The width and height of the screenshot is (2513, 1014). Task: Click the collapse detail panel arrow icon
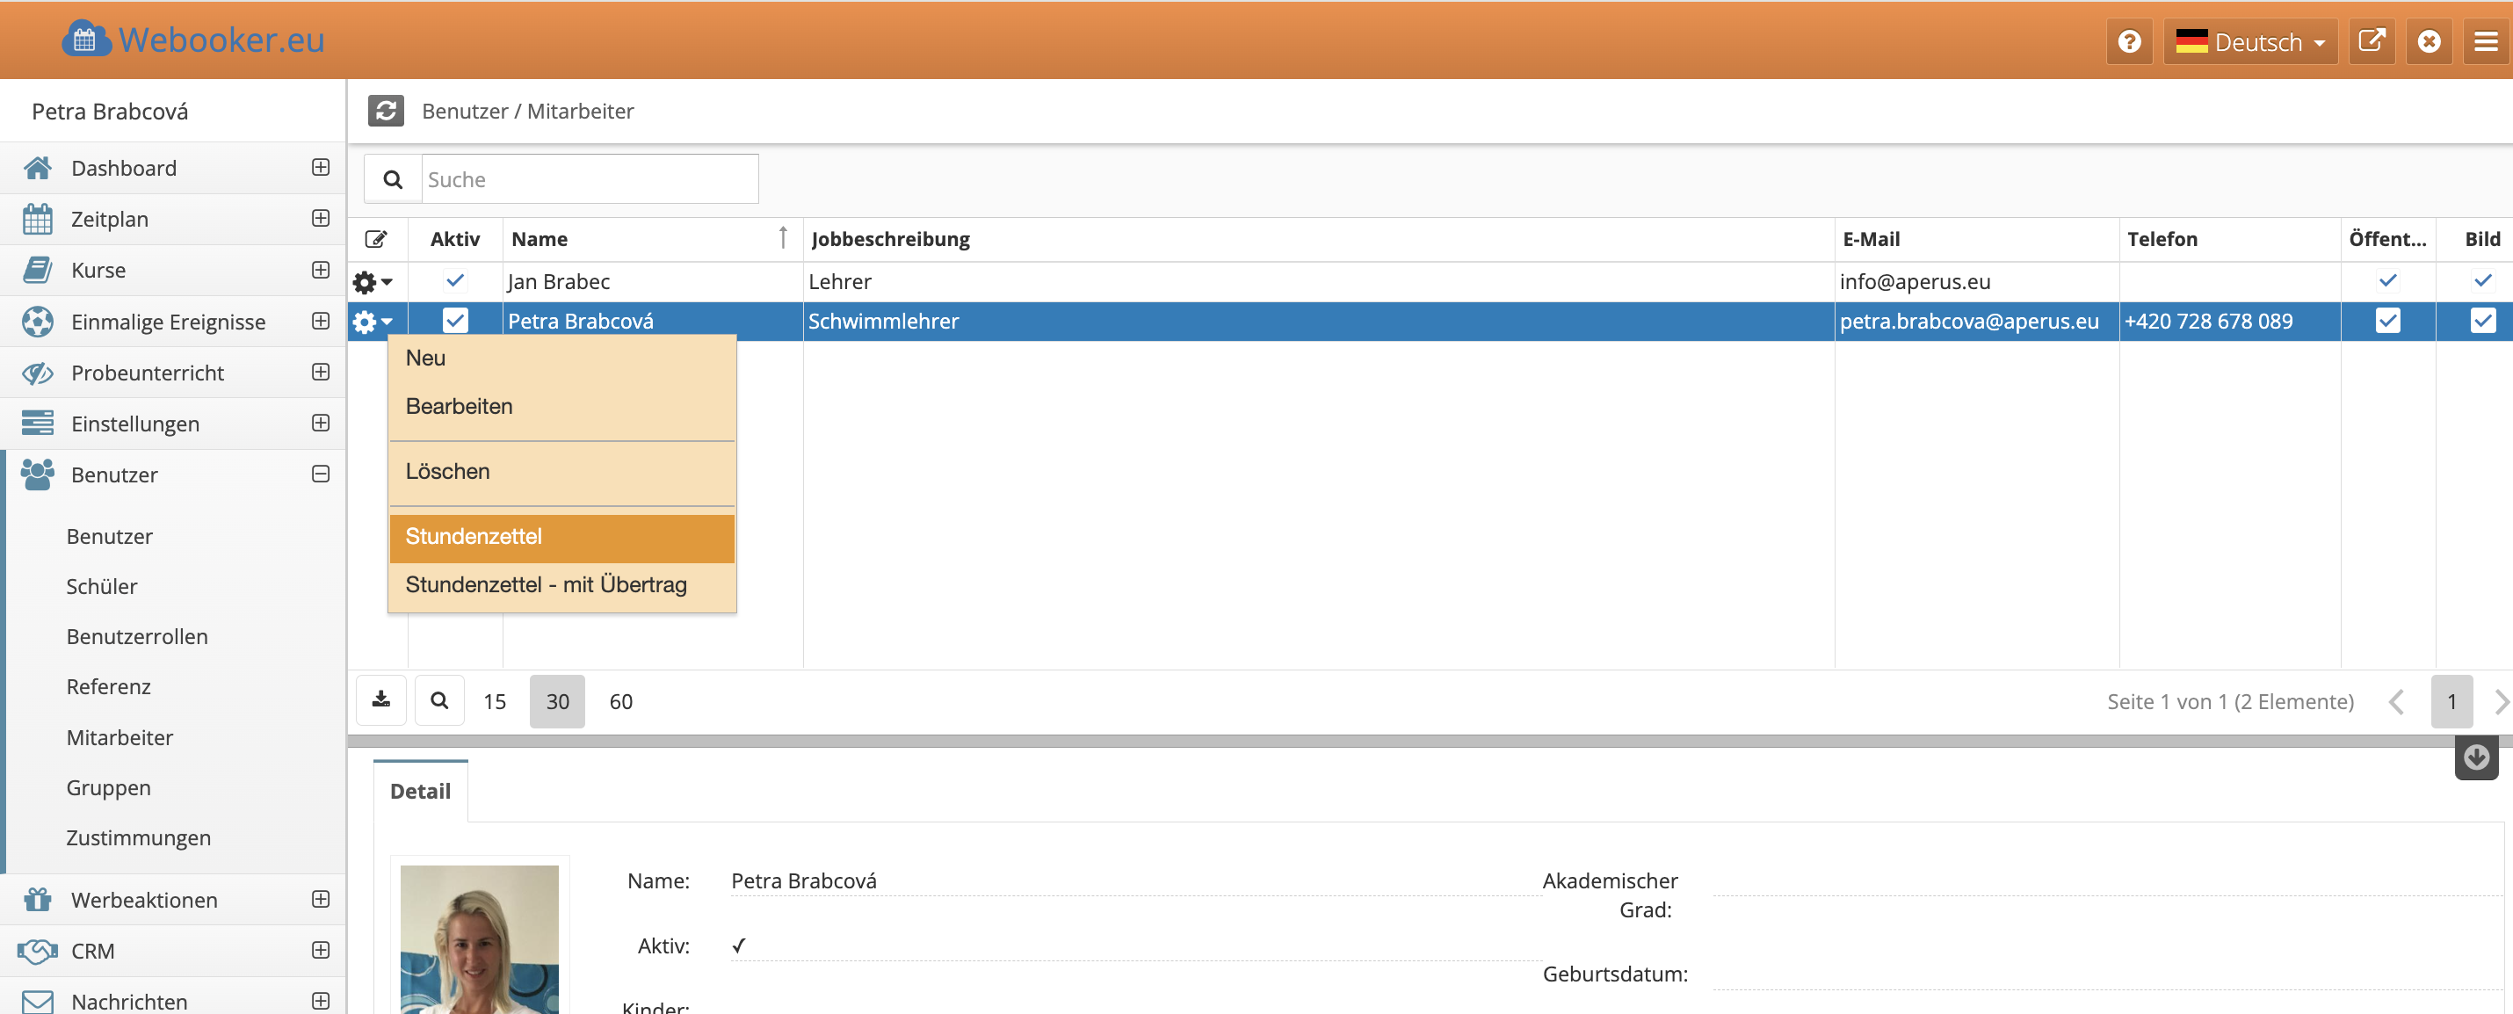click(x=2475, y=757)
